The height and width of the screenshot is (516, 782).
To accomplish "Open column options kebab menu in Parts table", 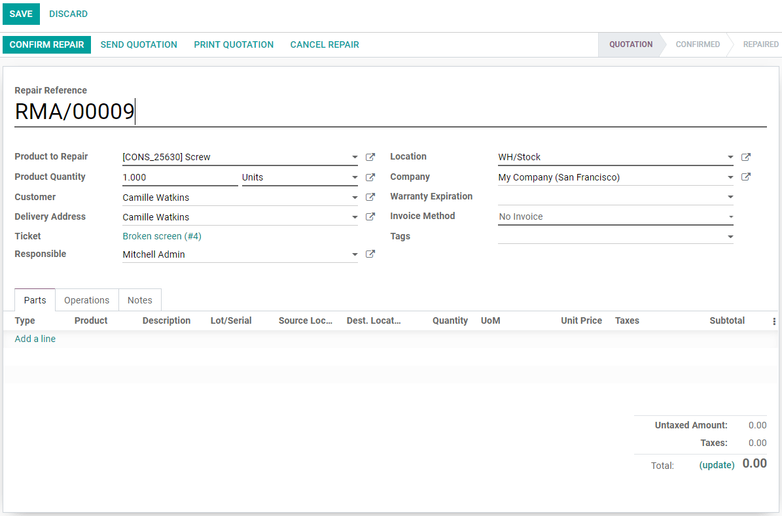I will 774,321.
